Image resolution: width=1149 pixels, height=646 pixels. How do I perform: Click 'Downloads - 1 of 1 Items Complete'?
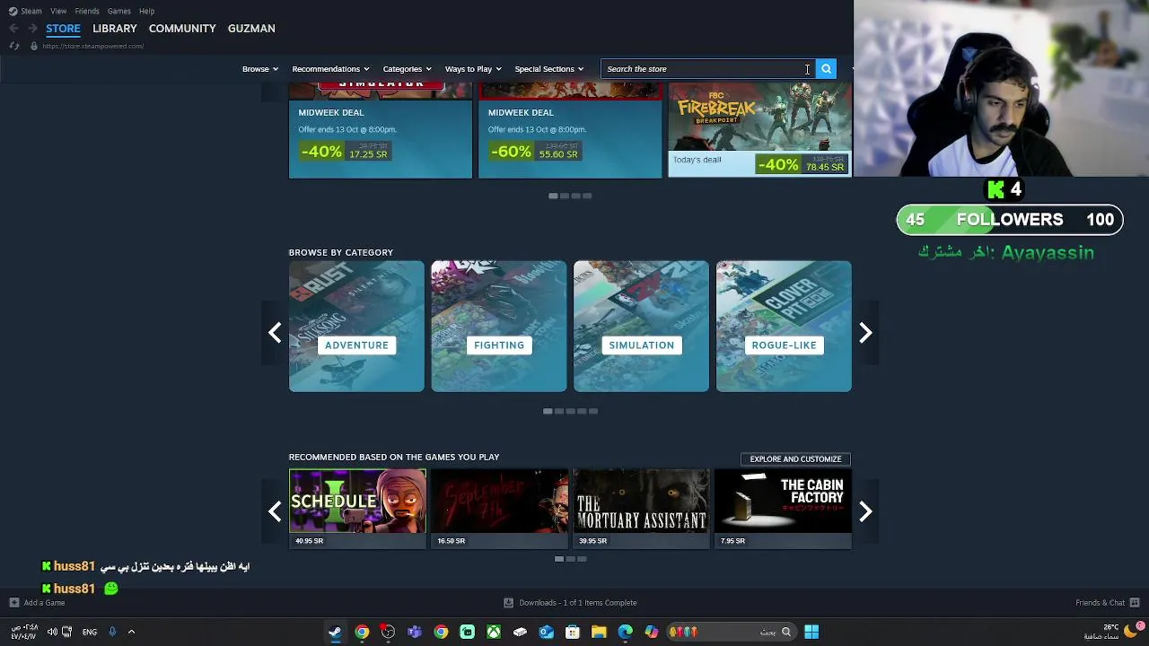tap(578, 603)
